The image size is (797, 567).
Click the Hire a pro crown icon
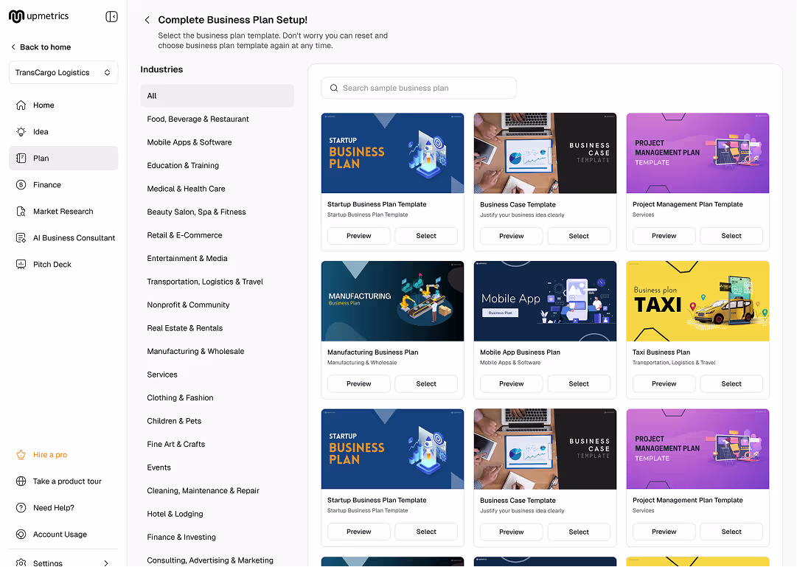point(21,455)
